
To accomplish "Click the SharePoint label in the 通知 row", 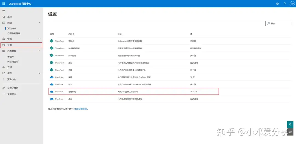I will click(59, 63).
